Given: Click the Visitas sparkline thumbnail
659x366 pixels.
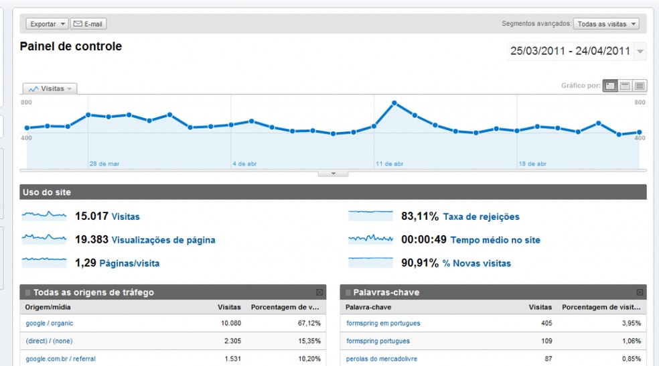Looking at the screenshot, I should pos(44,216).
